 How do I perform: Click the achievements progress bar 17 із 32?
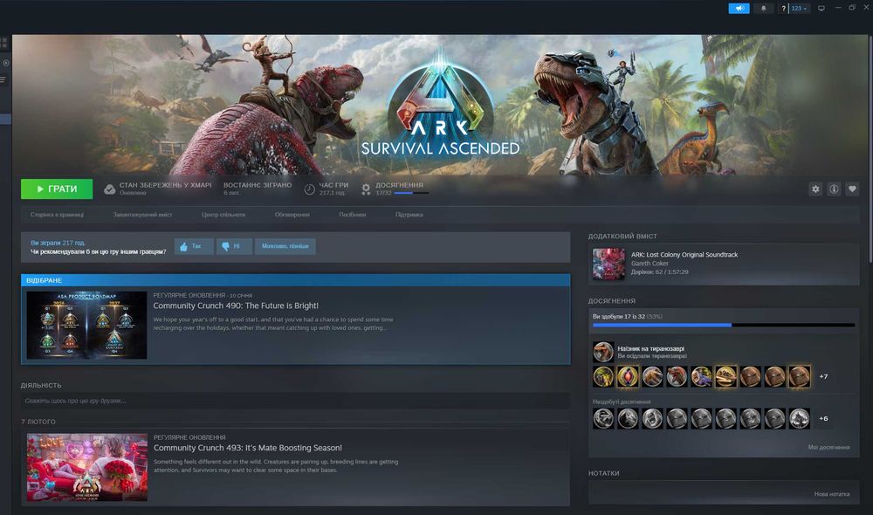(724, 325)
